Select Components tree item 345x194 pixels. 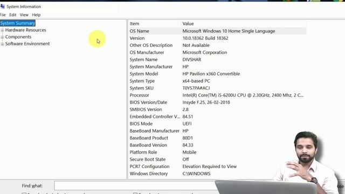pyautogui.click(x=18, y=37)
